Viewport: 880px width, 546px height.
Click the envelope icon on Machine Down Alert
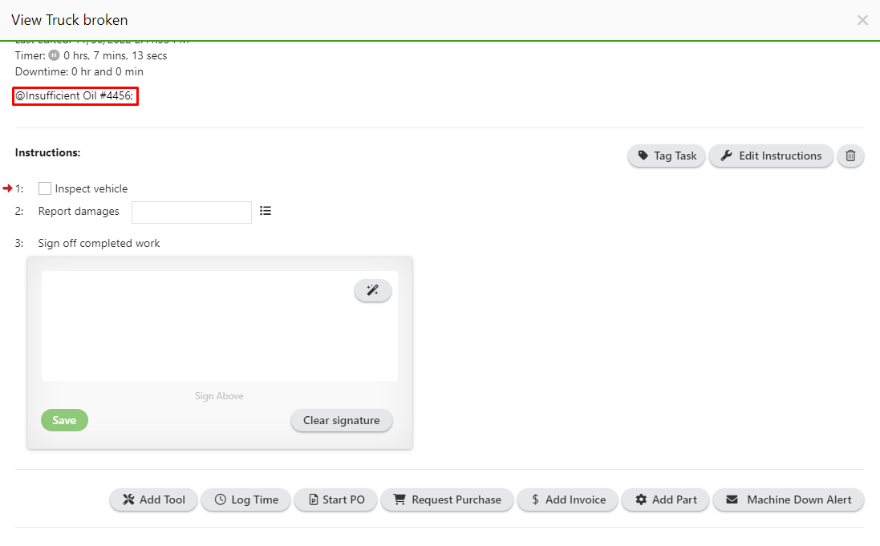[731, 499]
